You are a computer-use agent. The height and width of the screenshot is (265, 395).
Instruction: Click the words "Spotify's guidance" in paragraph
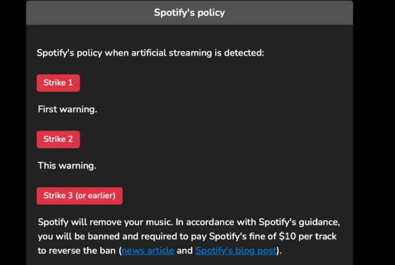[x=299, y=222]
